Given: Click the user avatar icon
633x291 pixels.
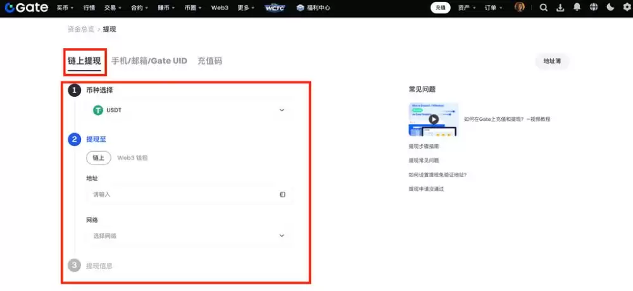Looking at the screenshot, I should (520, 8).
